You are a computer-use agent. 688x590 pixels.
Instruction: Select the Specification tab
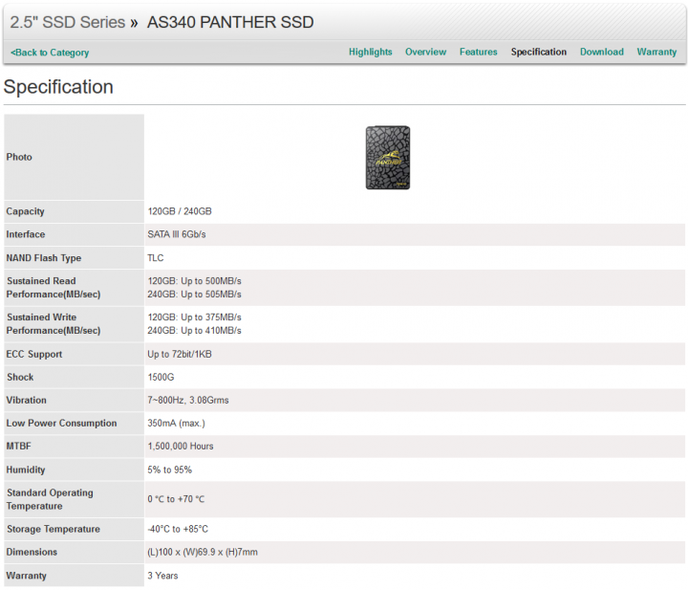(x=538, y=52)
